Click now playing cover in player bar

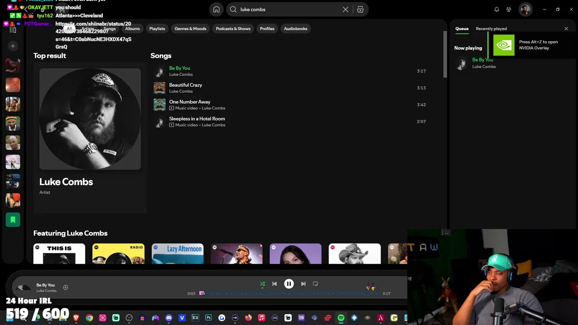coord(23,288)
